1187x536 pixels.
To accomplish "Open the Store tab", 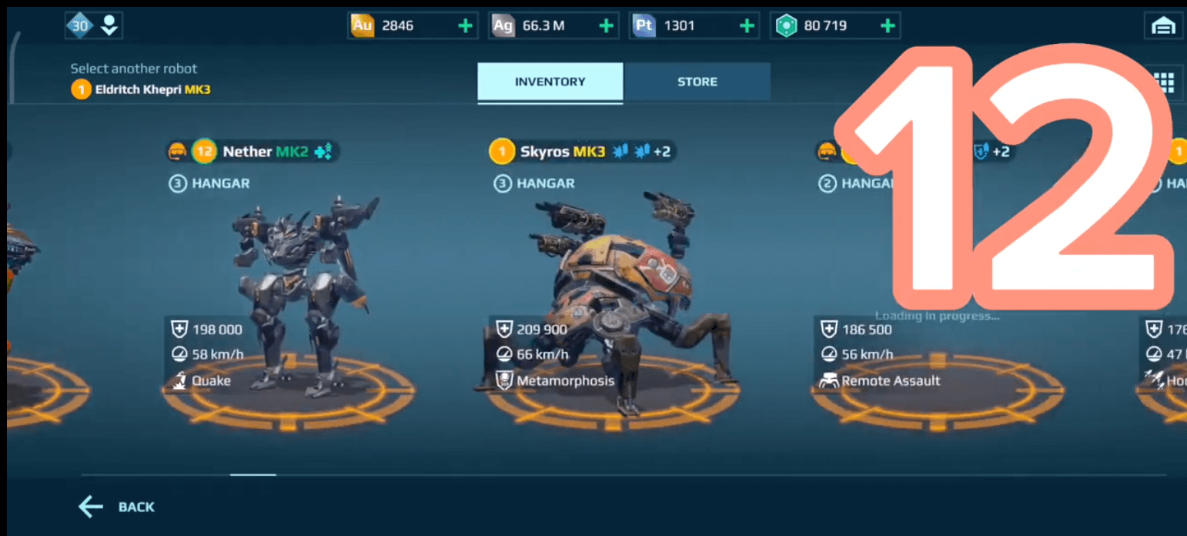I will pos(697,82).
